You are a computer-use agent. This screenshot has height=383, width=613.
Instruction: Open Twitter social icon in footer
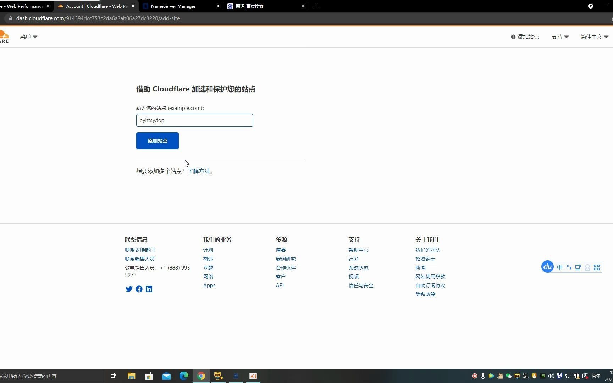coord(129,289)
